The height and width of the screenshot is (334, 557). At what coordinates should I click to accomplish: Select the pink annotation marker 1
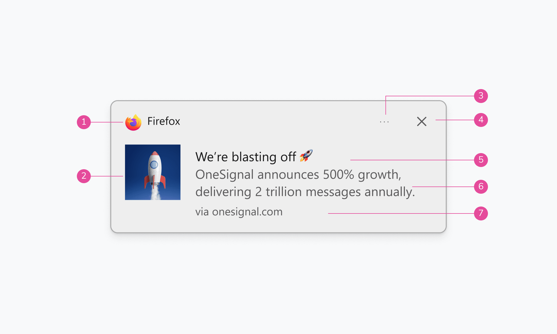84,122
